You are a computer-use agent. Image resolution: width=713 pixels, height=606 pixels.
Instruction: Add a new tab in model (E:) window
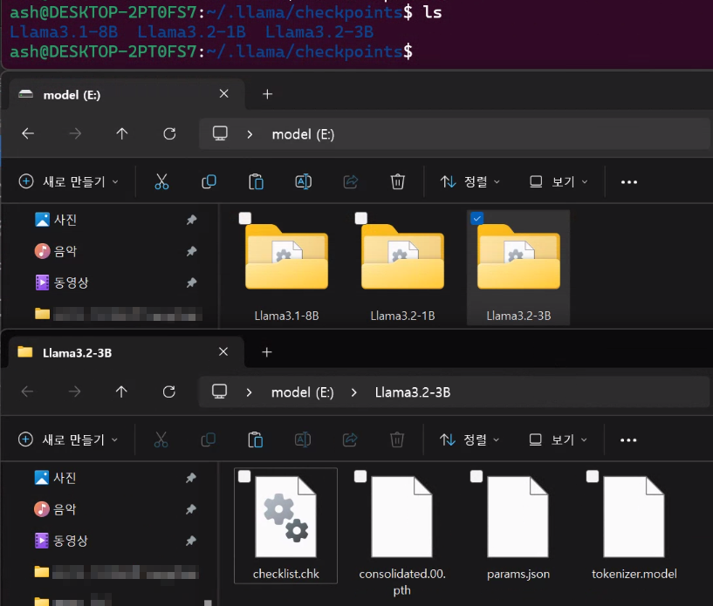click(267, 94)
